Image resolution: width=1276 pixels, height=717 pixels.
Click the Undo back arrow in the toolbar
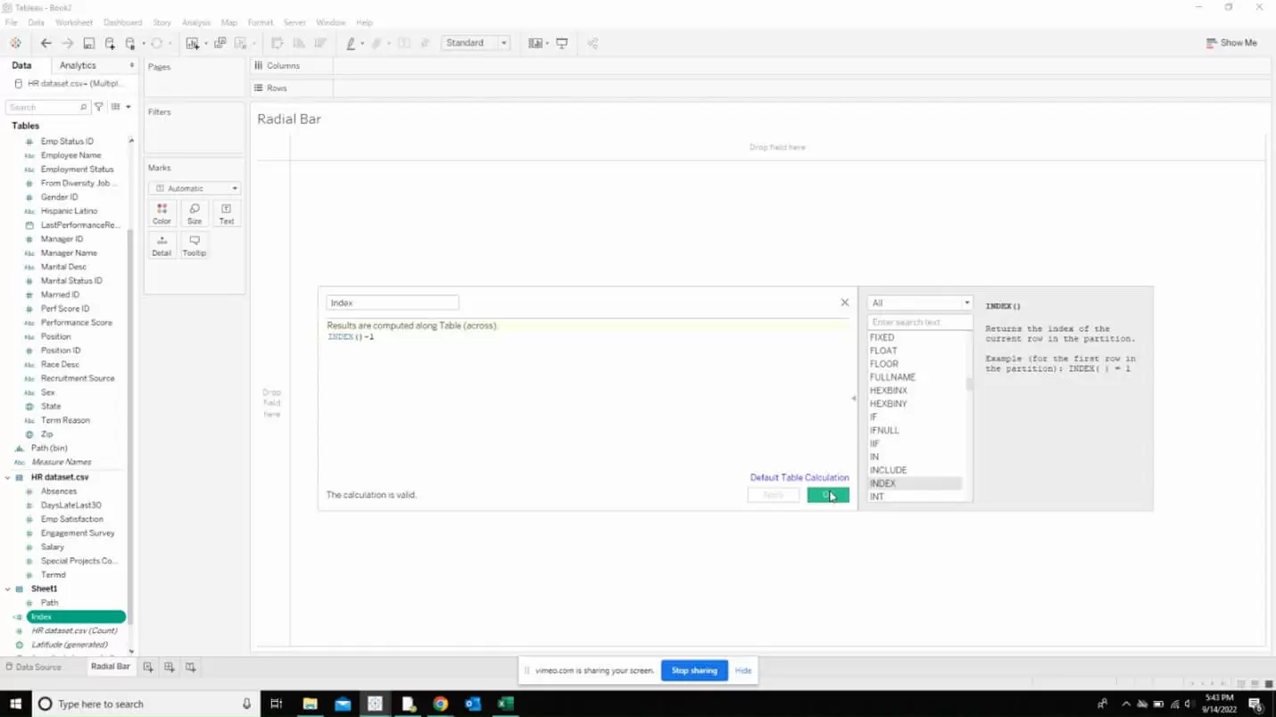tap(46, 43)
